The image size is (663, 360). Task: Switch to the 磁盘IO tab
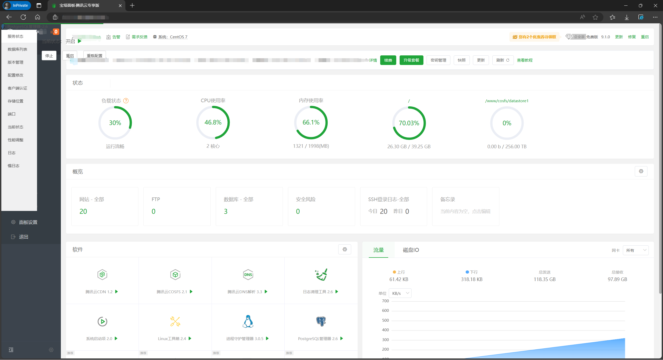(x=411, y=250)
